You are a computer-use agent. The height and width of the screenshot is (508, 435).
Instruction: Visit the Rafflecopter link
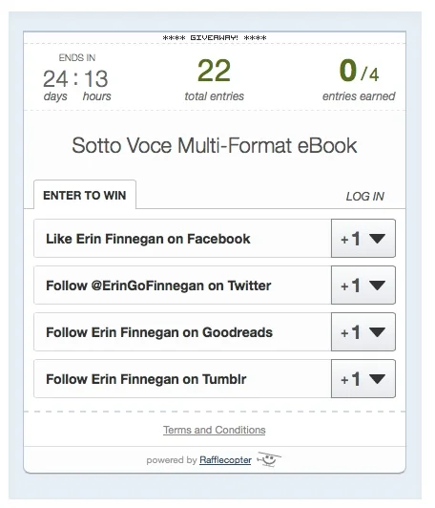[225, 460]
